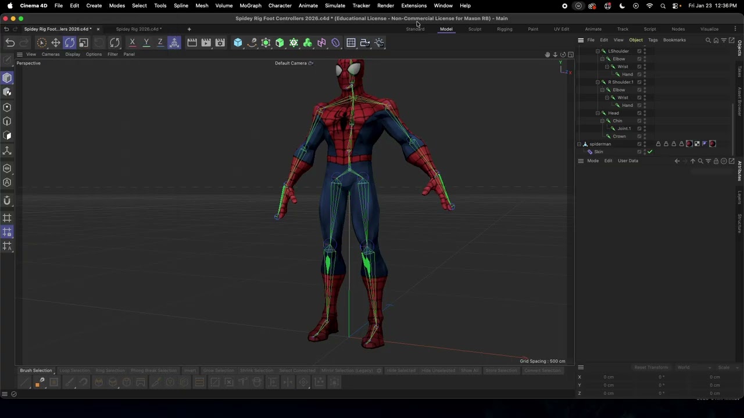Click the green Cloner MoGraph icon

[x=294, y=42]
